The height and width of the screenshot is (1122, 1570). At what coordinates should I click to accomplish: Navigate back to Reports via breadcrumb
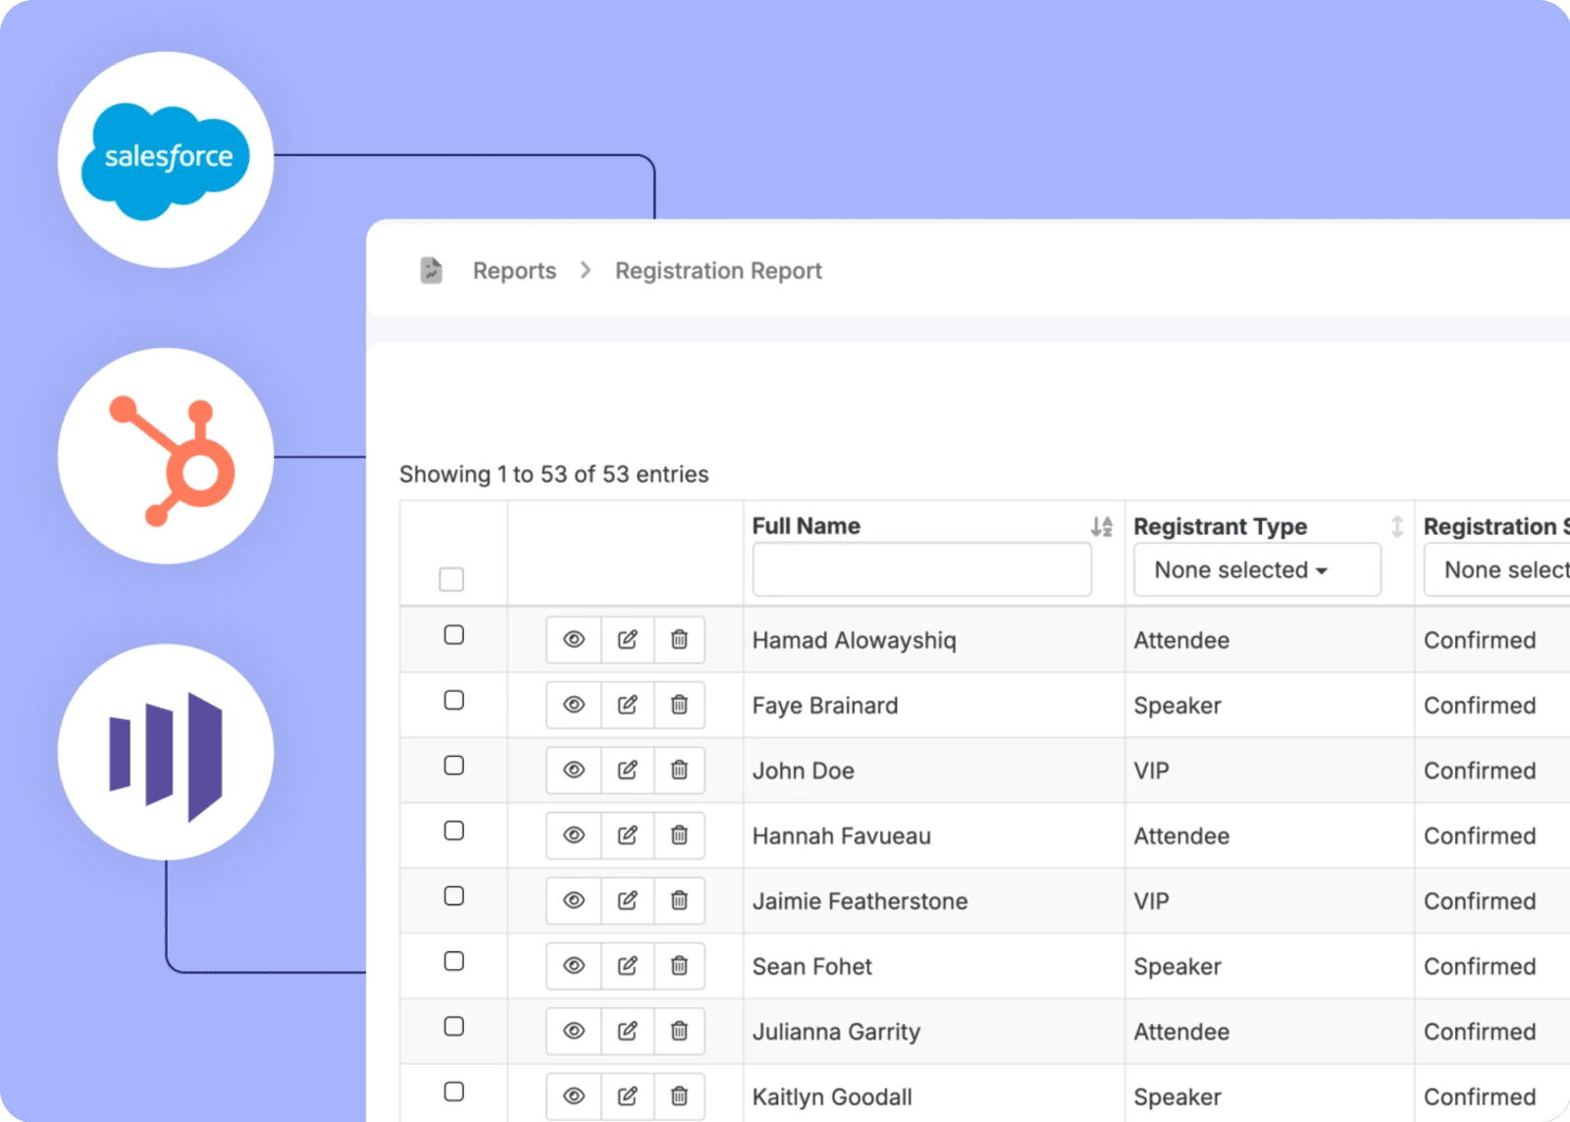[513, 270]
